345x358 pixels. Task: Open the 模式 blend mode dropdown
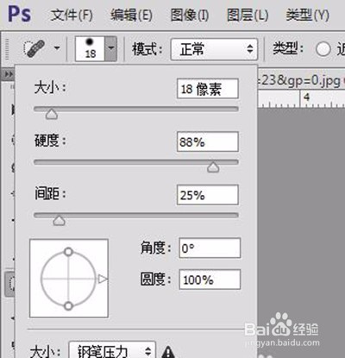tap(214, 49)
